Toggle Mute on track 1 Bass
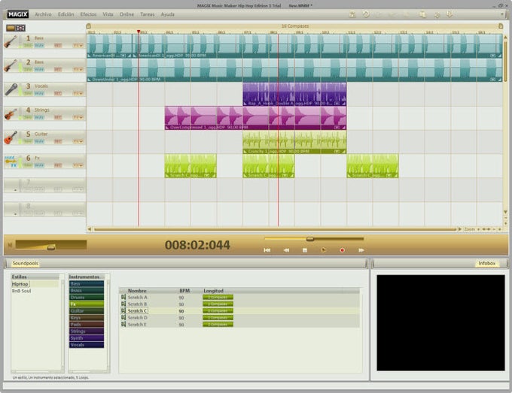The height and width of the screenshot is (393, 512). [39, 45]
